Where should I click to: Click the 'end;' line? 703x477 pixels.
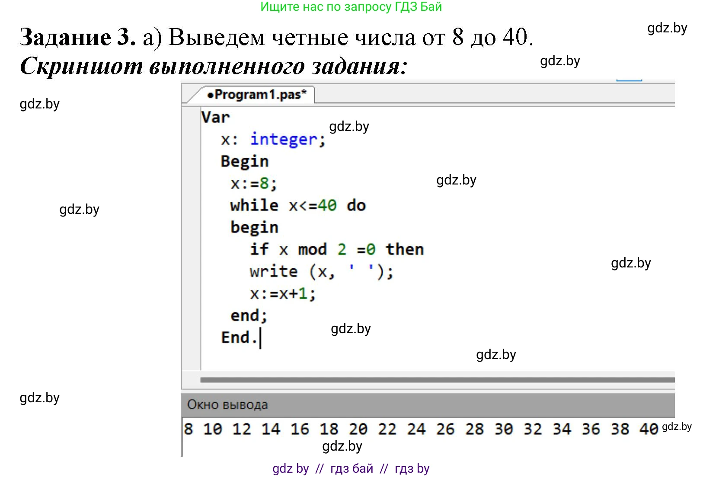tap(249, 316)
